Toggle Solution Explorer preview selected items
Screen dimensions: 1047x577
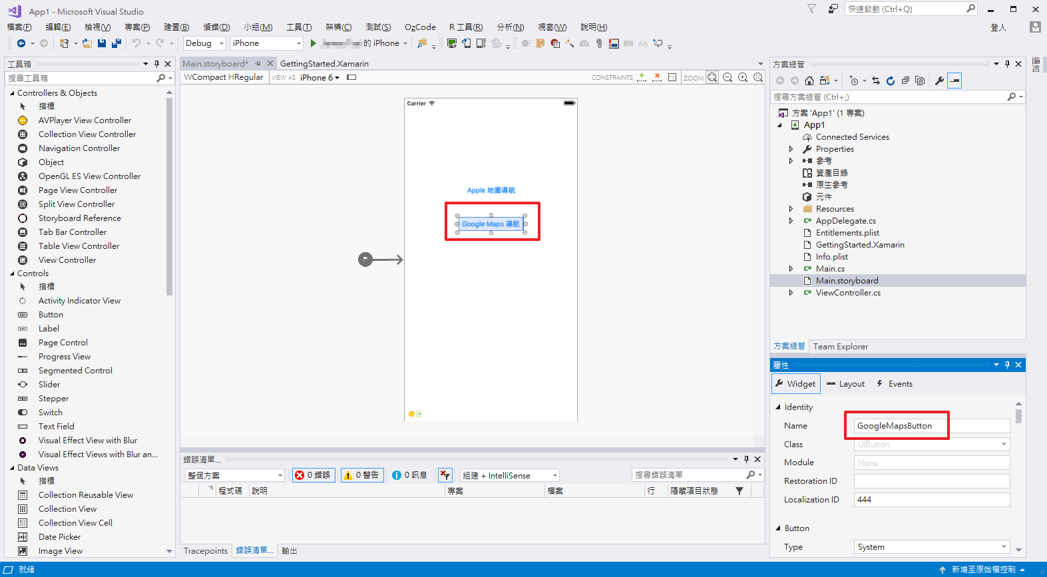click(954, 81)
